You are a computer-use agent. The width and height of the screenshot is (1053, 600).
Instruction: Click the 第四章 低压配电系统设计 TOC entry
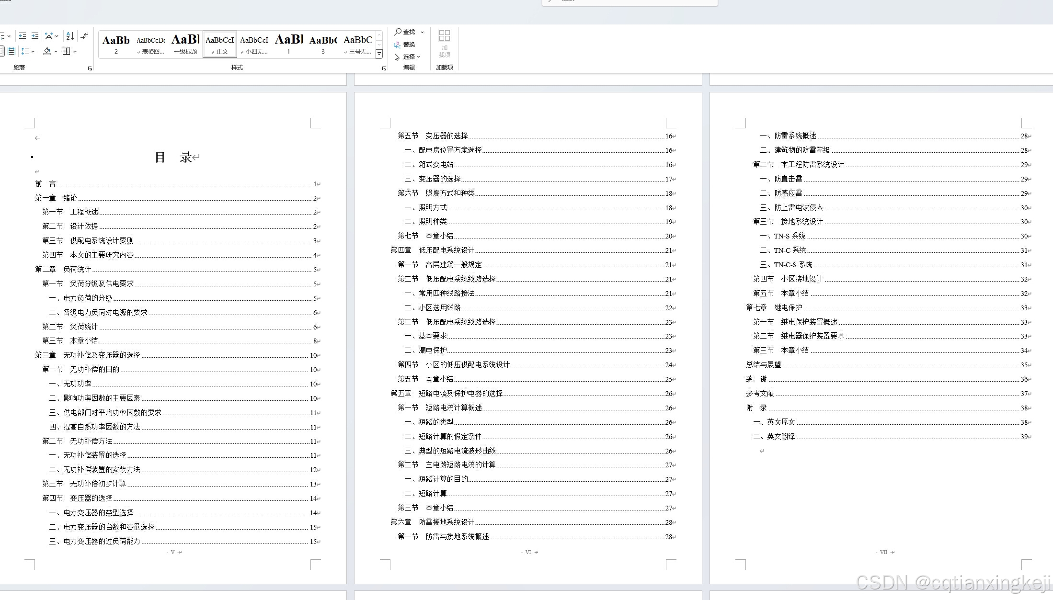[x=432, y=250]
